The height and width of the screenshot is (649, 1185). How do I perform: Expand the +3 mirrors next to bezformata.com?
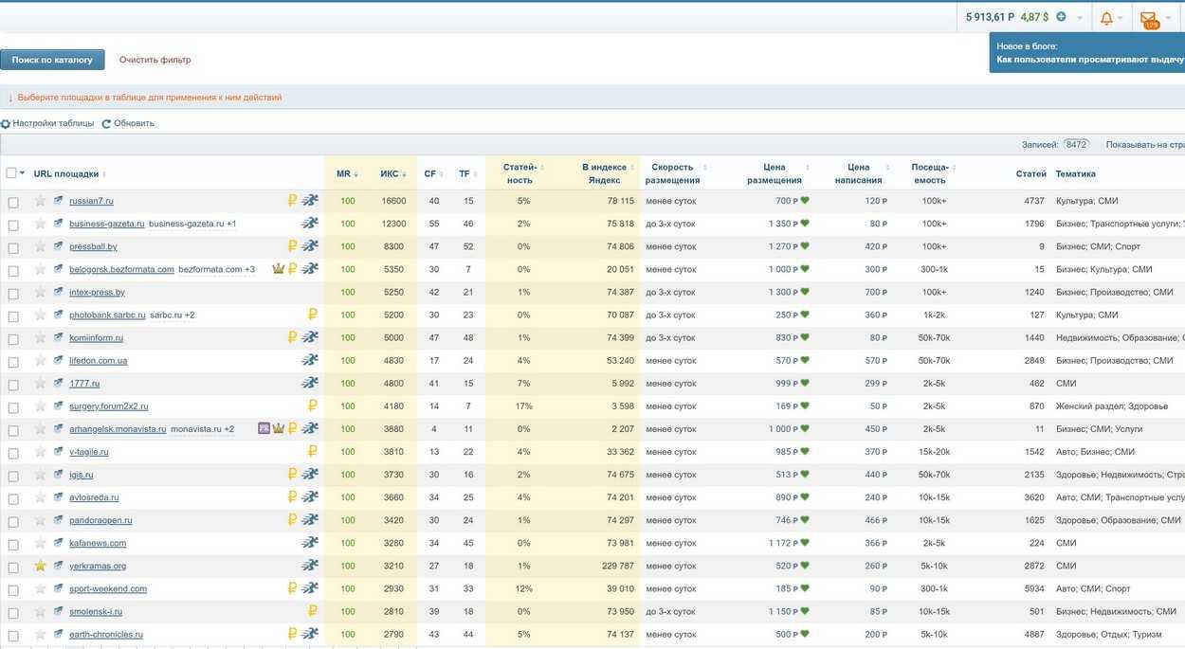tap(249, 269)
